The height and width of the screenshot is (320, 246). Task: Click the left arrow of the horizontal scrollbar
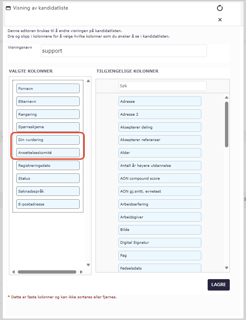tap(14, 272)
